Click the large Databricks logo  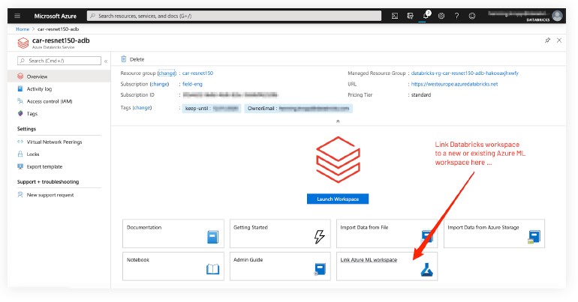click(x=338, y=160)
